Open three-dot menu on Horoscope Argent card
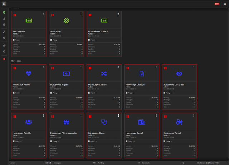The width and height of the screenshot is (229, 165). [81, 67]
